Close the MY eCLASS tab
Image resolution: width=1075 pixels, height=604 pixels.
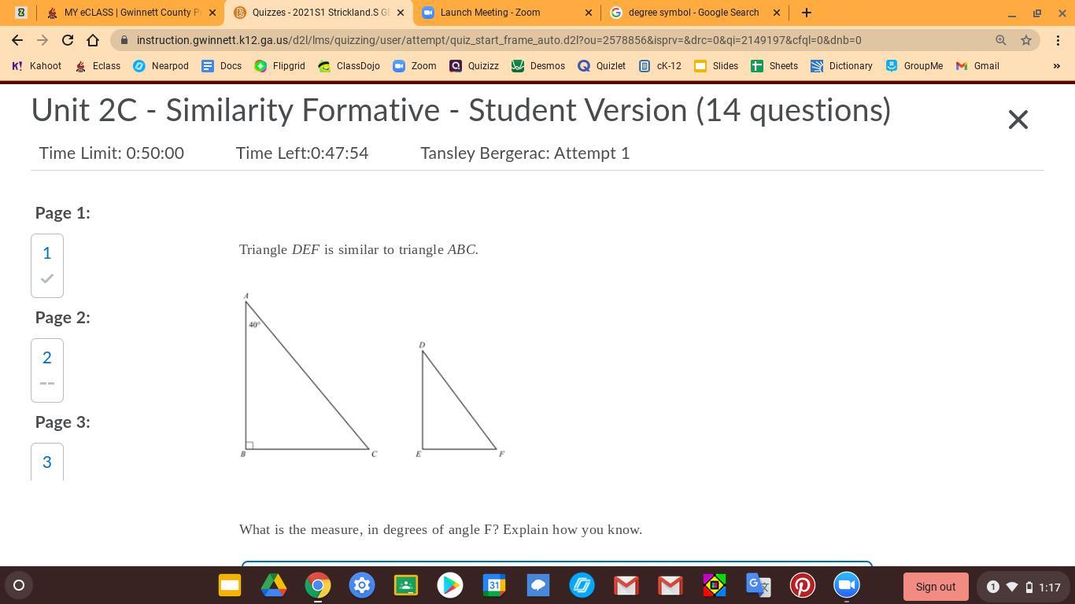coord(212,13)
